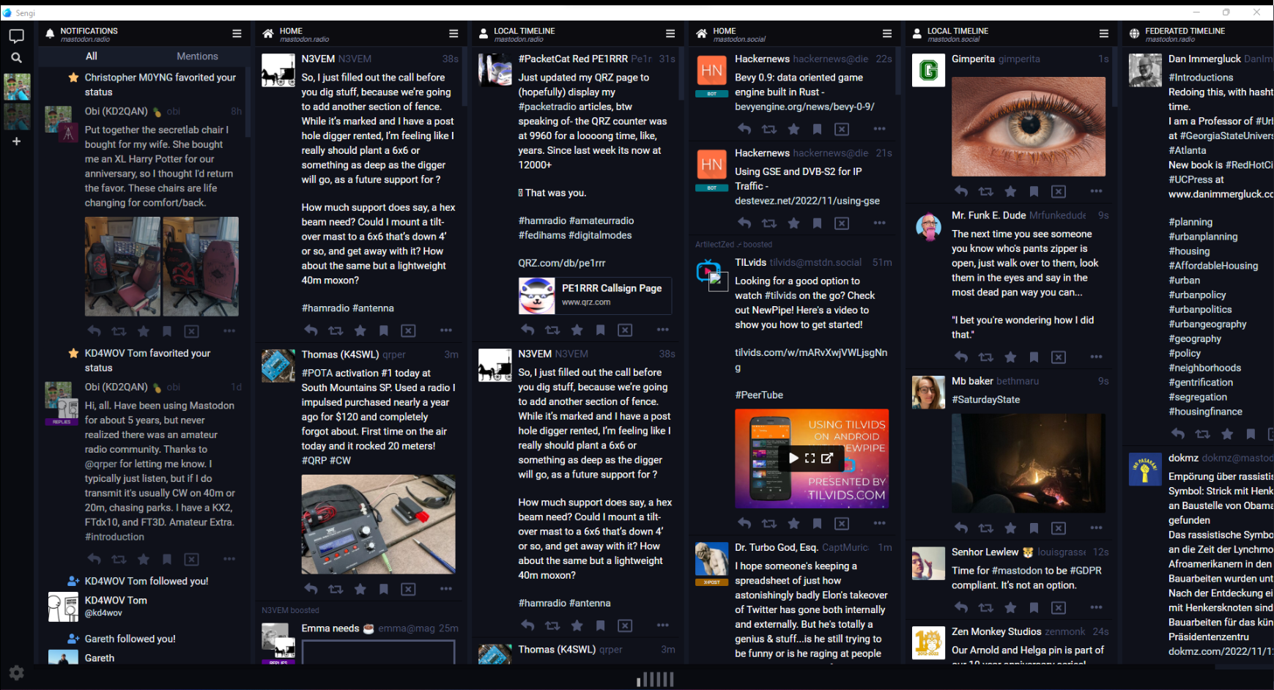Open the new post composer icon
1274x690 pixels.
point(16,36)
